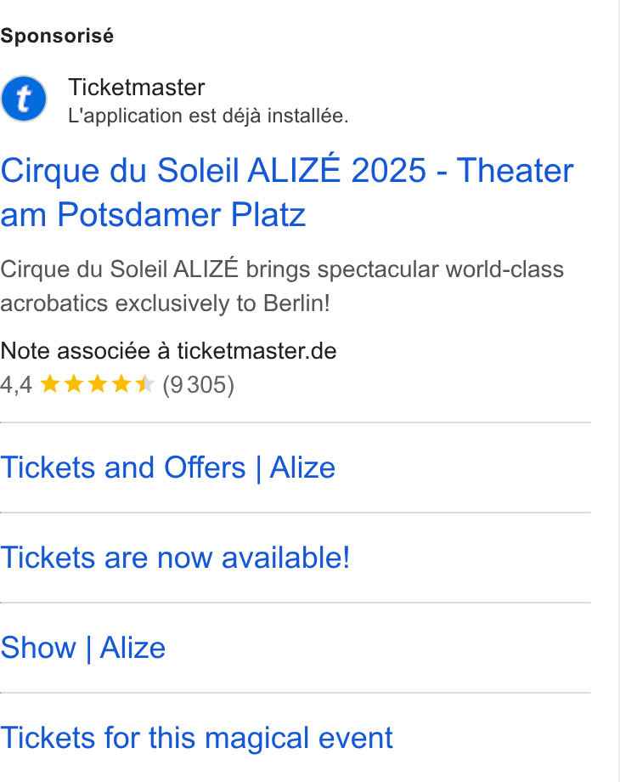The width and height of the screenshot is (620, 782).
Task: Click the vertical border at the panel's right edge
Action: click(x=619, y=391)
